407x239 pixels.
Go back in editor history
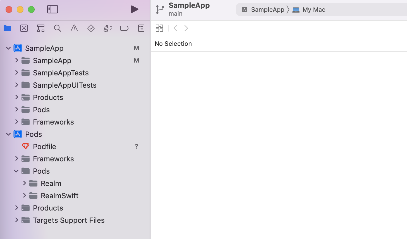pos(175,28)
